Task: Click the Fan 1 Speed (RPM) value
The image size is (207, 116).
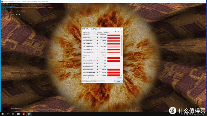Action: pyautogui.click(x=104, y=46)
